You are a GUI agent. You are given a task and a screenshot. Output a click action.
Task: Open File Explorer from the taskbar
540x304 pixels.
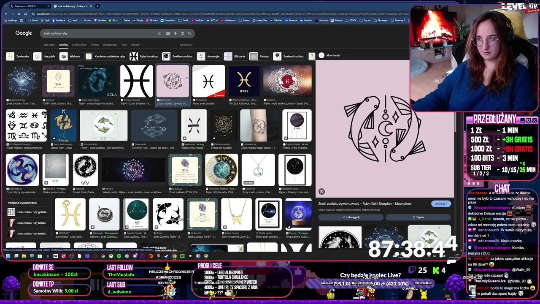[x=24, y=256]
